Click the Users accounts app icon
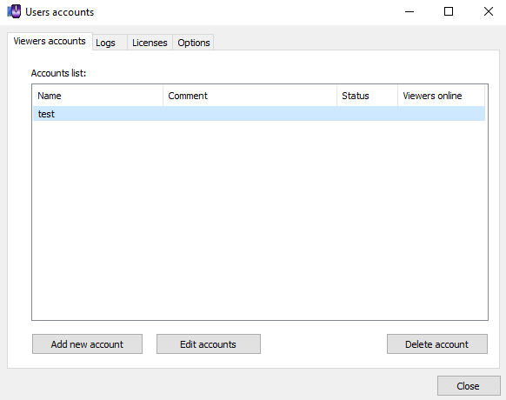This screenshot has width=506, height=400. [x=14, y=11]
